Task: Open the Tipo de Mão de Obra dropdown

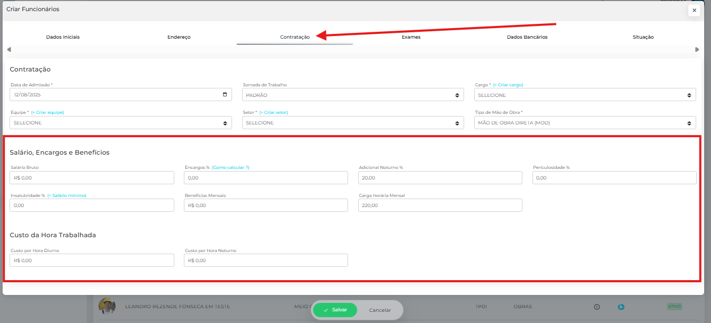Action: pos(585,123)
